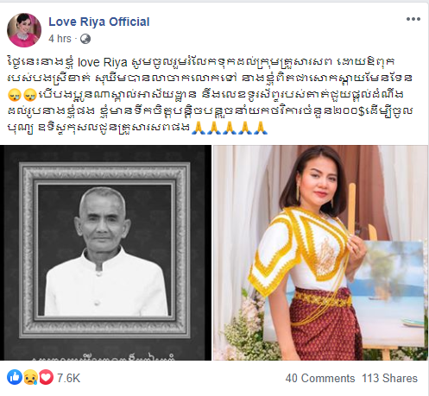Open the framed black-and-white portrait photo
The height and width of the screenshot is (396, 429).
pyautogui.click(x=106, y=253)
